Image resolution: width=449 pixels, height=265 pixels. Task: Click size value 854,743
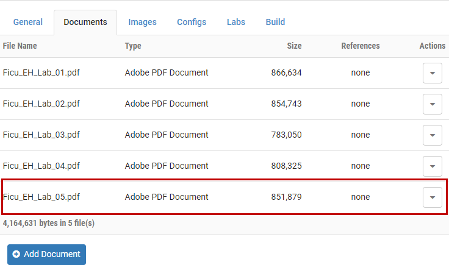pyautogui.click(x=286, y=104)
